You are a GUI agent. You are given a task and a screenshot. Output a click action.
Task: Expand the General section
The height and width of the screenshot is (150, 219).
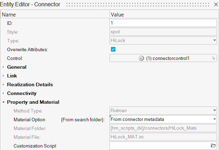tap(3, 67)
